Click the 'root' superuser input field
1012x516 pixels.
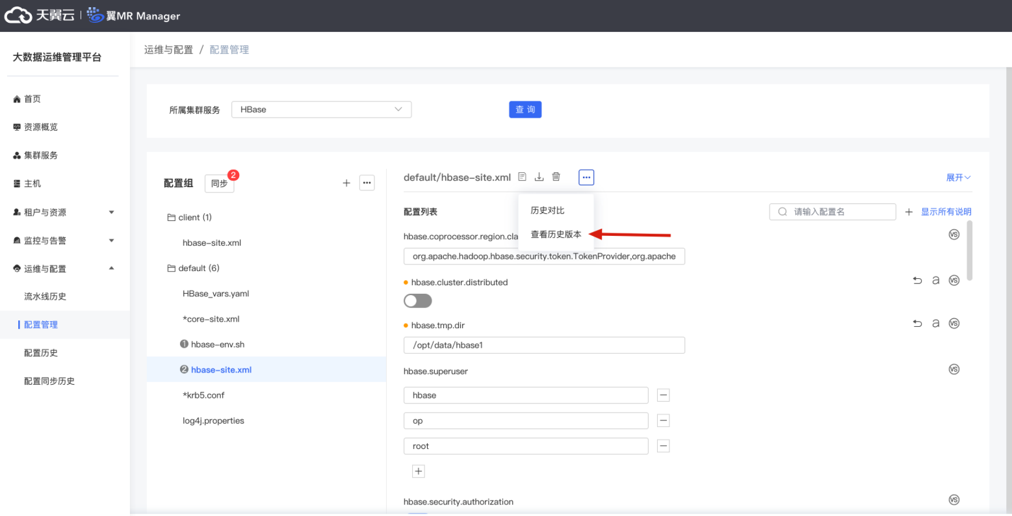[x=526, y=446]
